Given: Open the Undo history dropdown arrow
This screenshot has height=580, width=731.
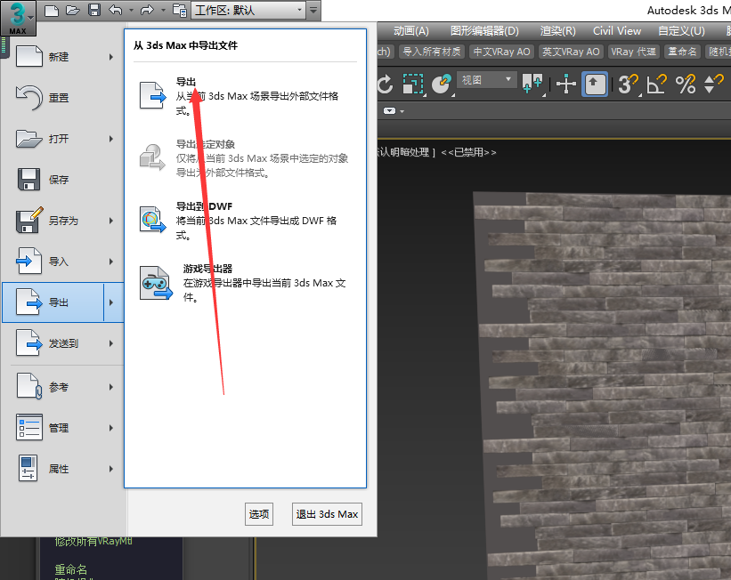Looking at the screenshot, I should (x=131, y=11).
